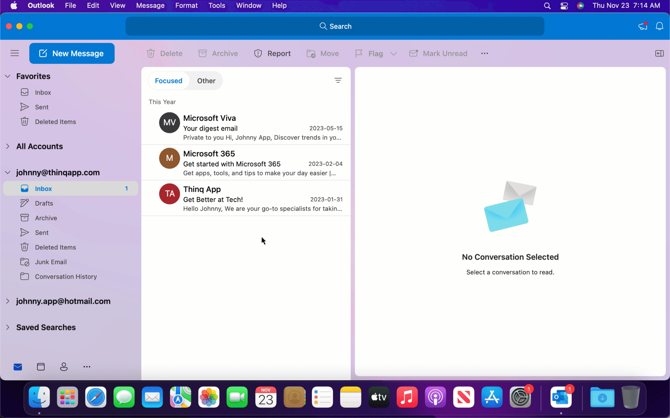Open Control Center in menu bar
Viewport: 670px width, 418px height.
tap(564, 6)
